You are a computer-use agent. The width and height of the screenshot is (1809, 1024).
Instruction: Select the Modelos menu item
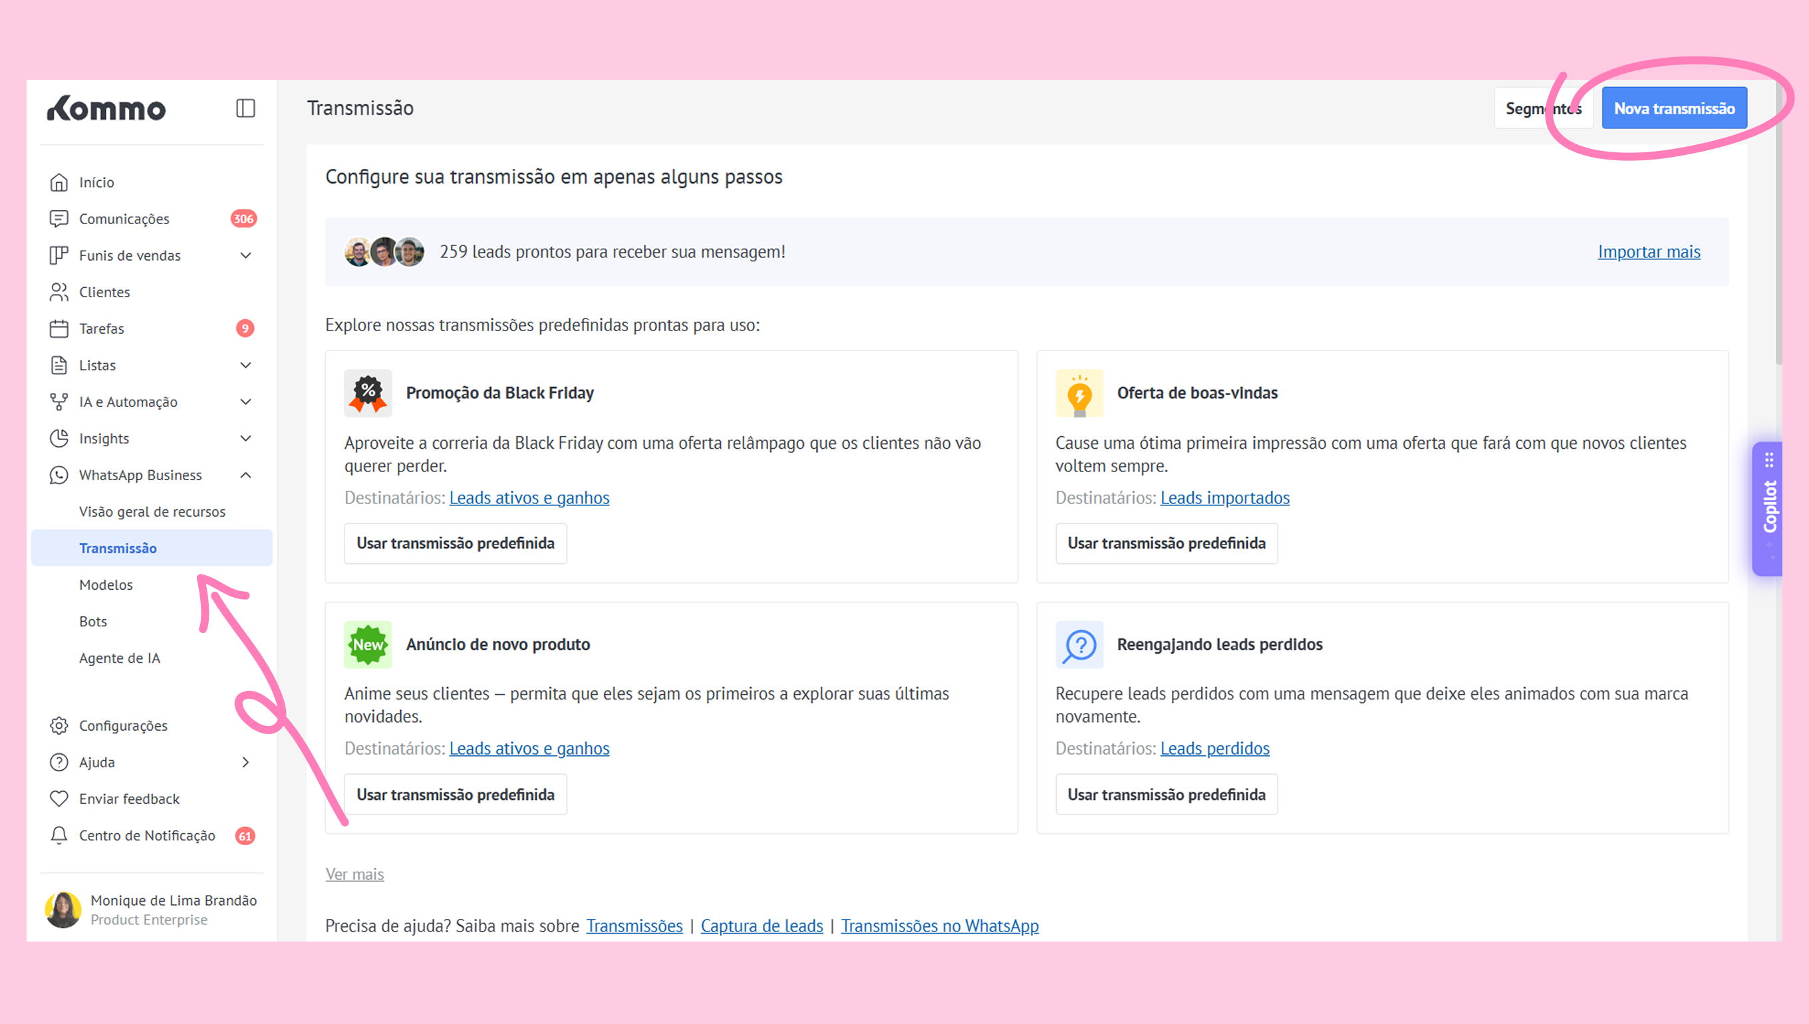[x=106, y=584]
